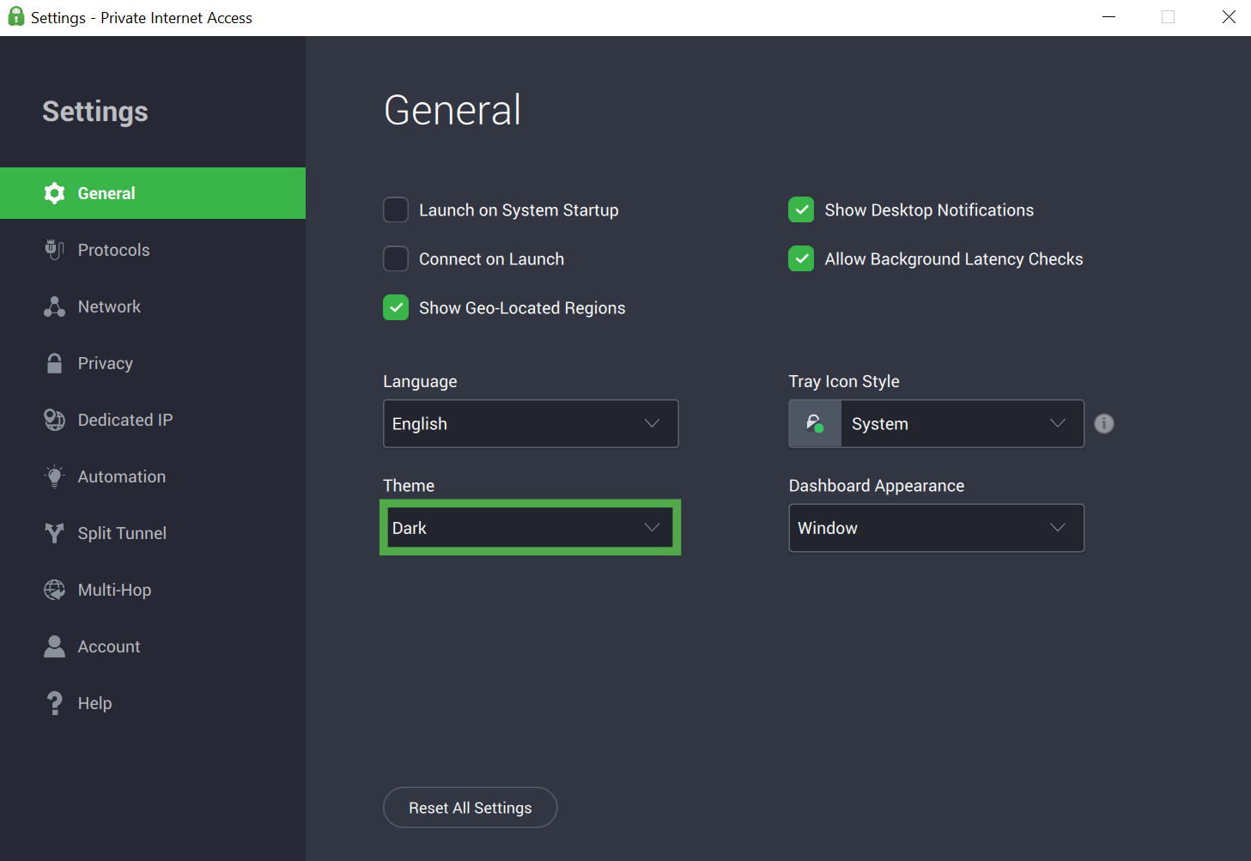Select the General settings tab label

[106, 193]
